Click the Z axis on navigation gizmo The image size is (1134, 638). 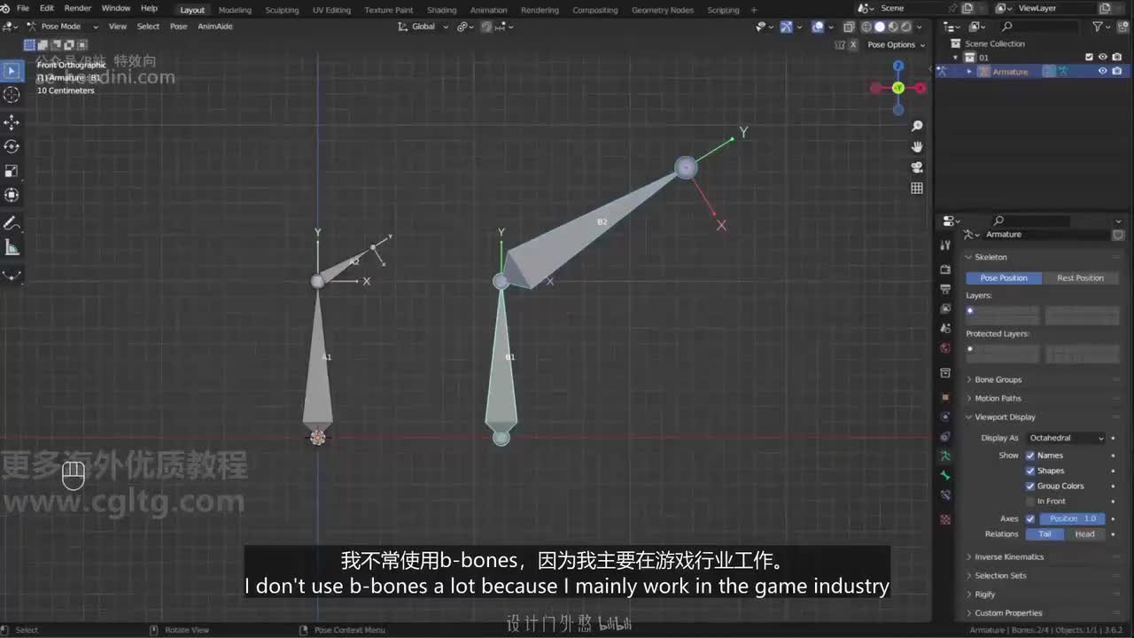[897, 66]
